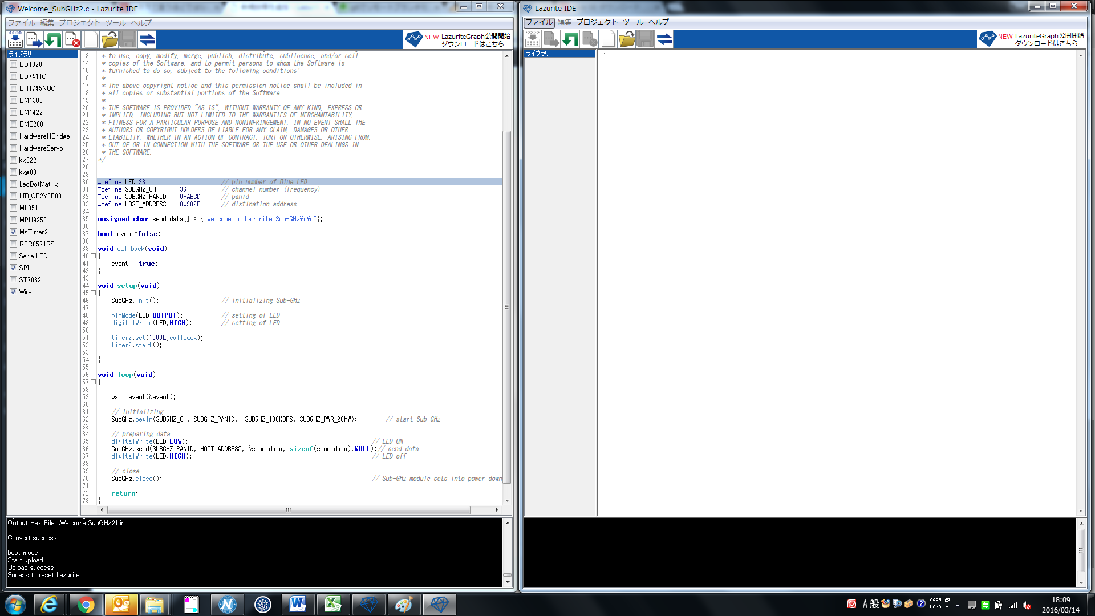Screen dimensions: 1095x616
Task: Click left output console scroll-down arrow
Action: 507,582
